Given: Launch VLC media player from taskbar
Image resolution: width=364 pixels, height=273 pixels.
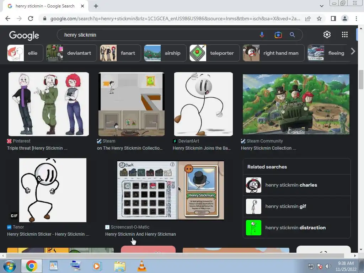Looking at the screenshot, I should pos(142,266).
